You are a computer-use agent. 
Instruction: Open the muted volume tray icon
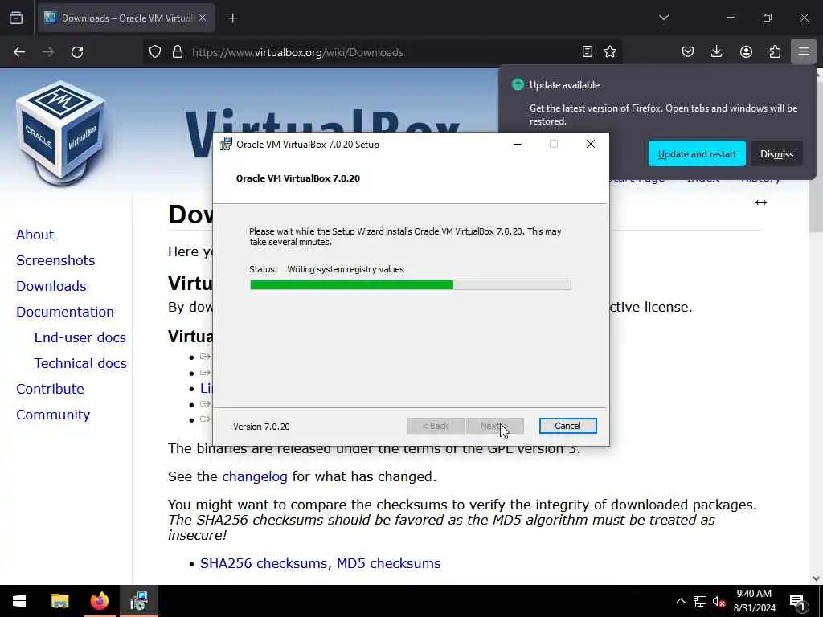point(719,601)
